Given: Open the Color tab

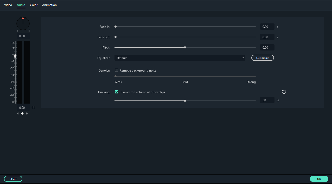Looking at the screenshot, I should tap(34, 5).
